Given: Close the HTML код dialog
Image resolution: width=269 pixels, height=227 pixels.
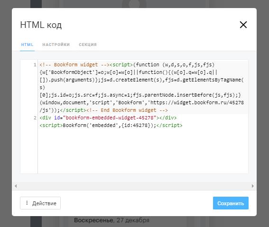Looking at the screenshot, I should [x=243, y=25].
